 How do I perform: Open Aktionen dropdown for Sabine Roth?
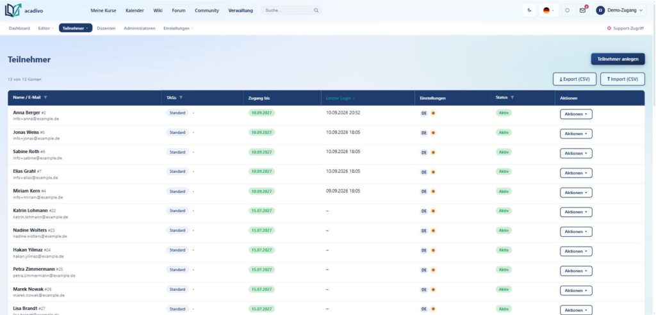tap(576, 154)
